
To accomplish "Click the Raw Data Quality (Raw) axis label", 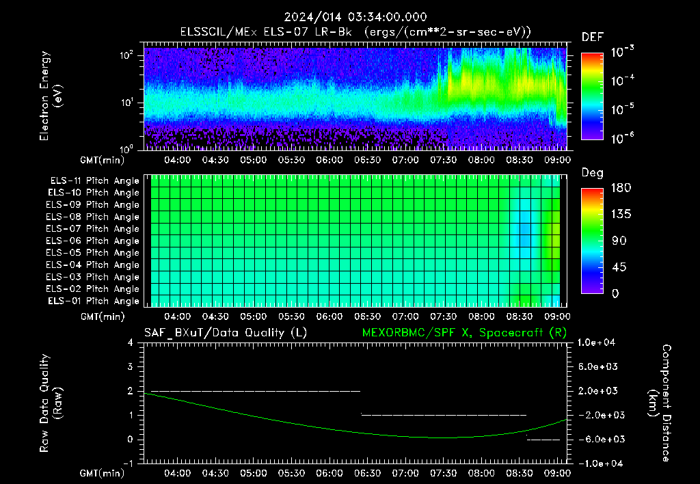I will point(51,403).
